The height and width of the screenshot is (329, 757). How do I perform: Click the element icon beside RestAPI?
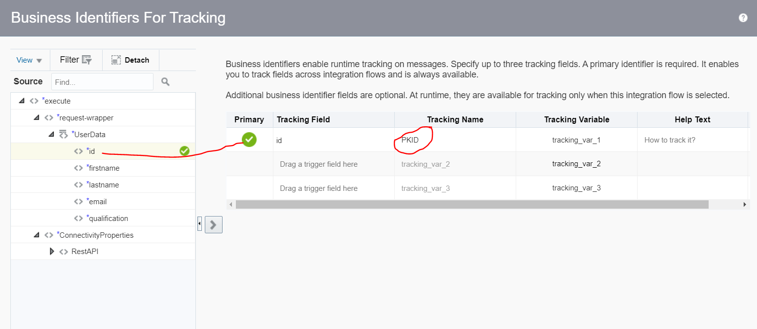(63, 251)
